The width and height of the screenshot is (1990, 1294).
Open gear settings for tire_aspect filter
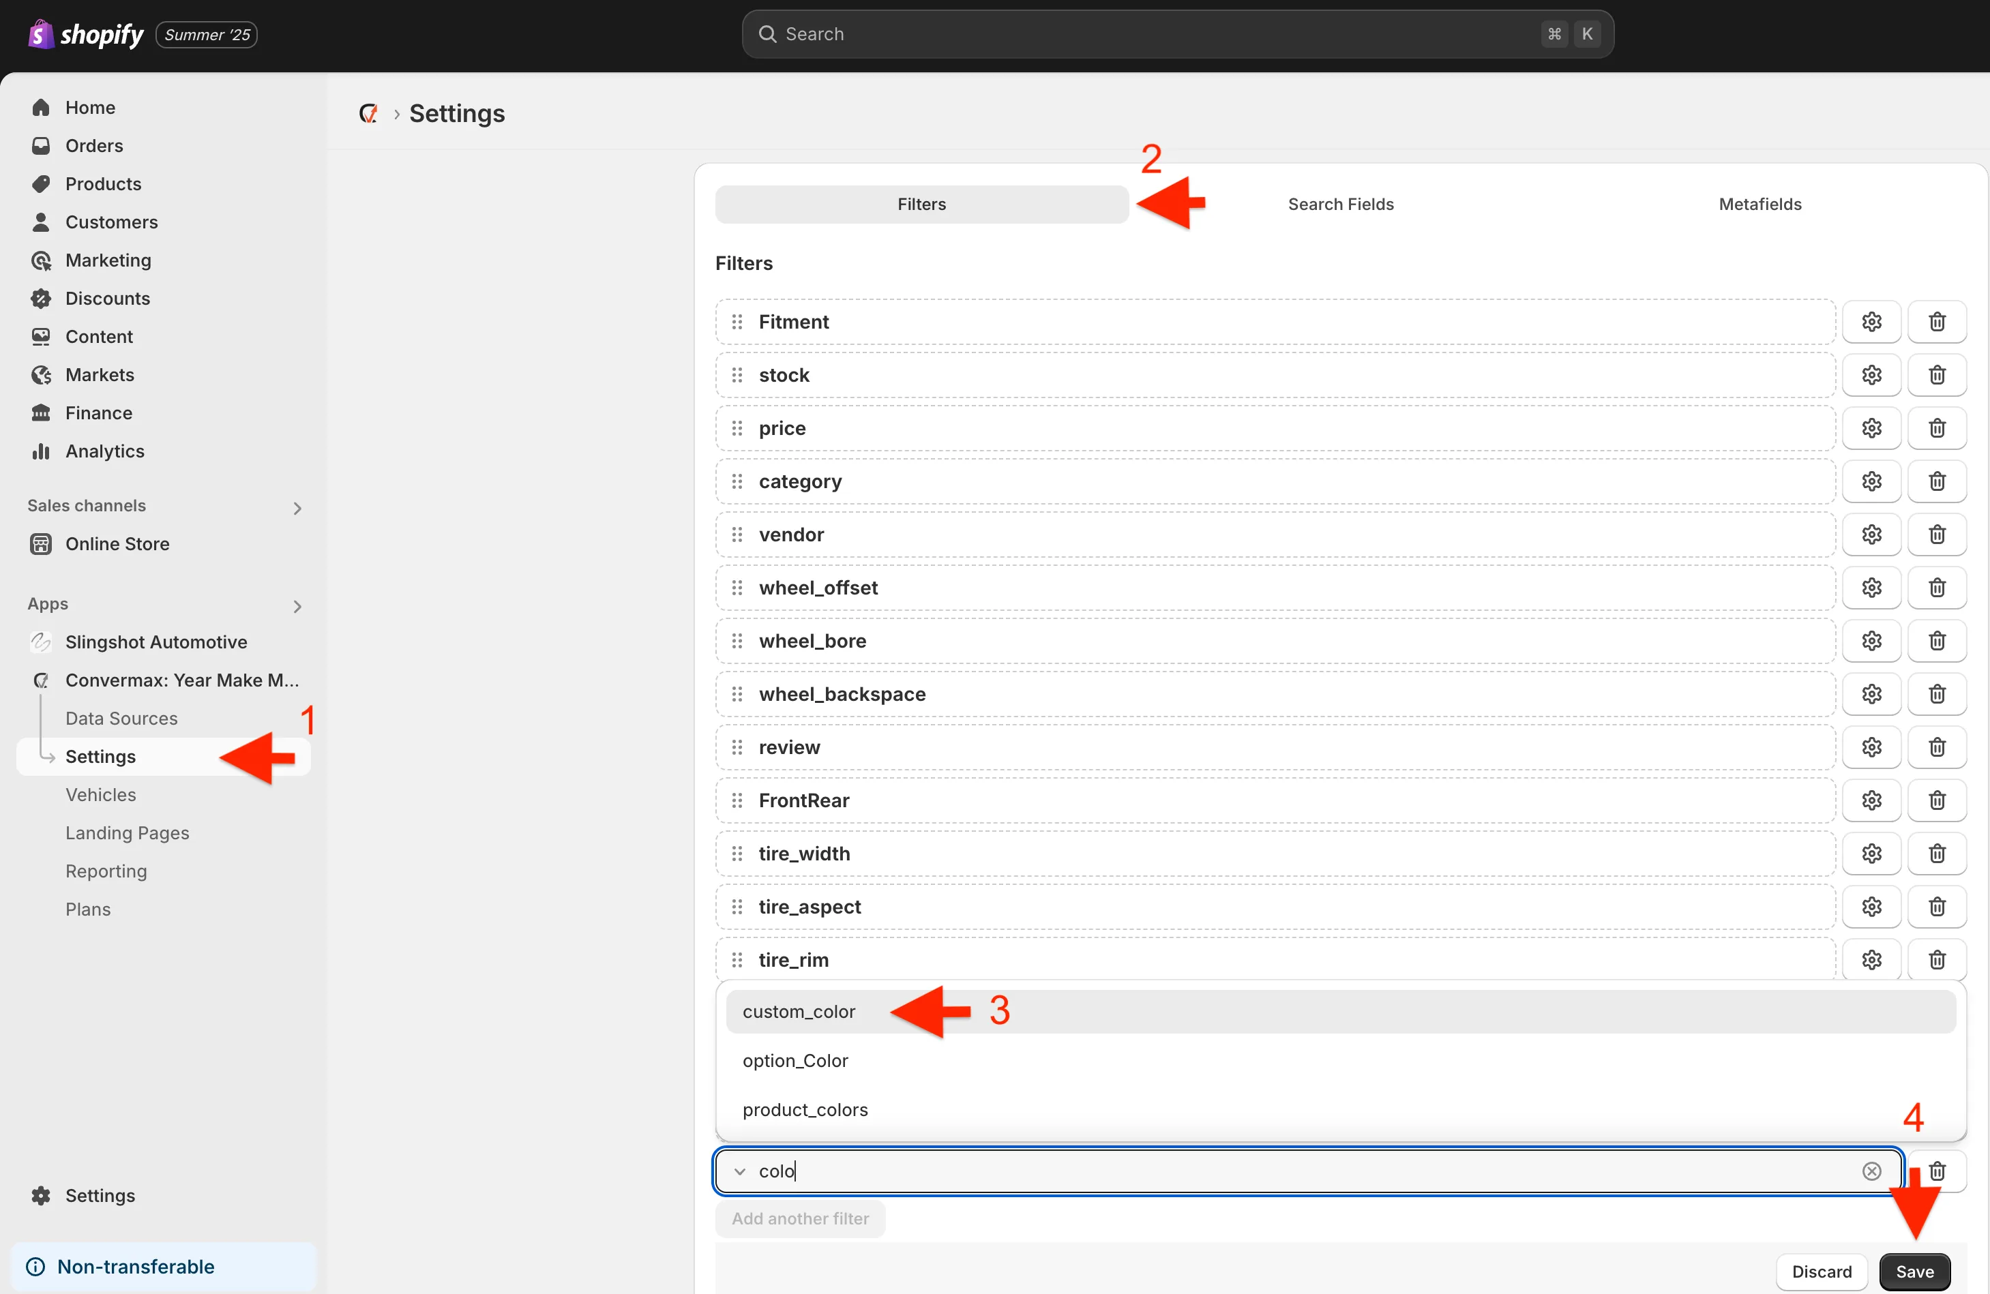pos(1871,907)
